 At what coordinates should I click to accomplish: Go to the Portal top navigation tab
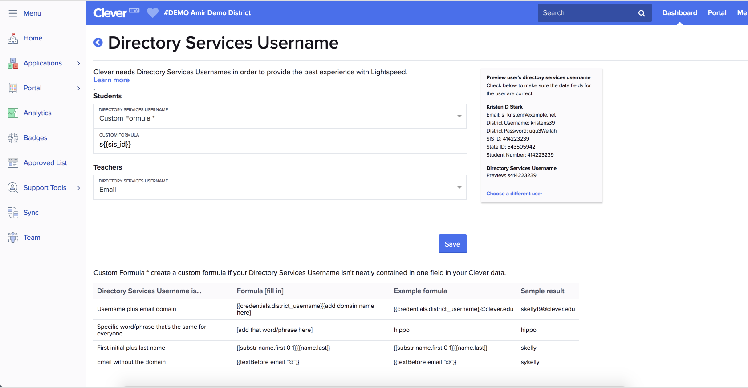click(717, 13)
